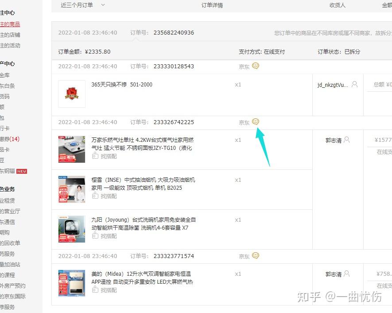Open chat icon for order 233330128543
Viewport: 392px width, 313px height.
click(x=255, y=66)
